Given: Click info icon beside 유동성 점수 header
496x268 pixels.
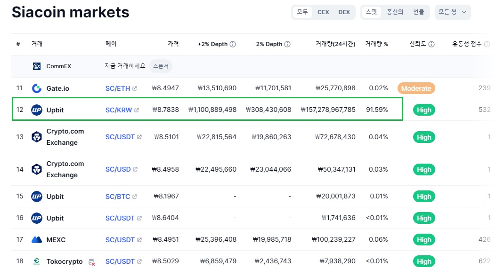Looking at the screenshot, I should click(487, 44).
